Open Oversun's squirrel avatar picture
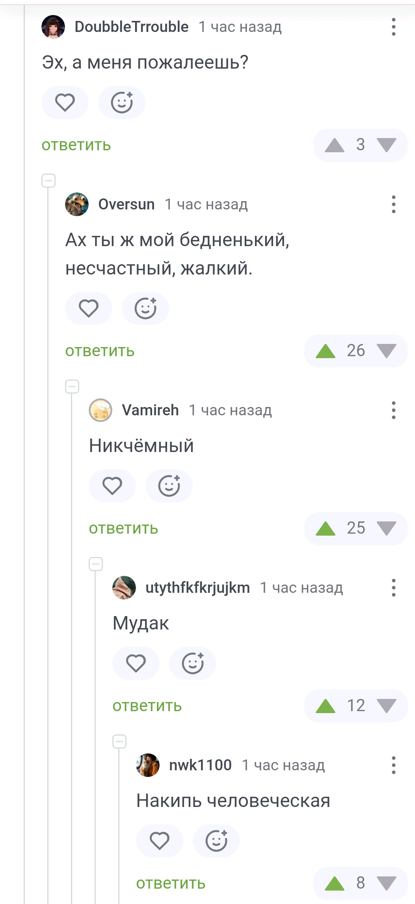The image size is (415, 904). point(77,204)
